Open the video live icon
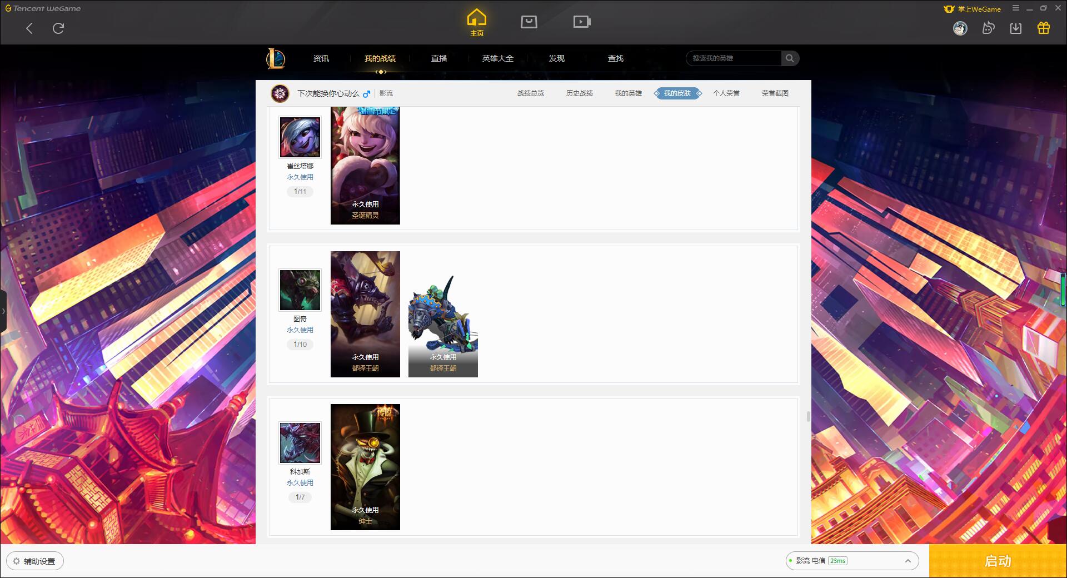 coord(582,22)
